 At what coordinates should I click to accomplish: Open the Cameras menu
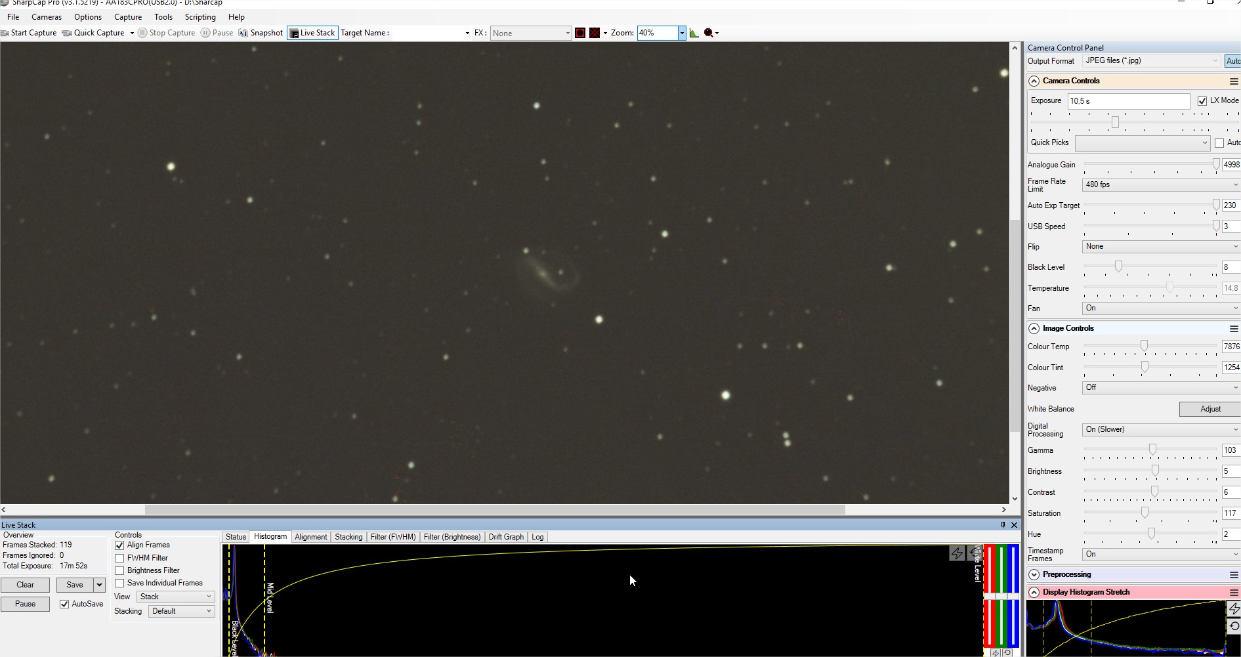47,17
